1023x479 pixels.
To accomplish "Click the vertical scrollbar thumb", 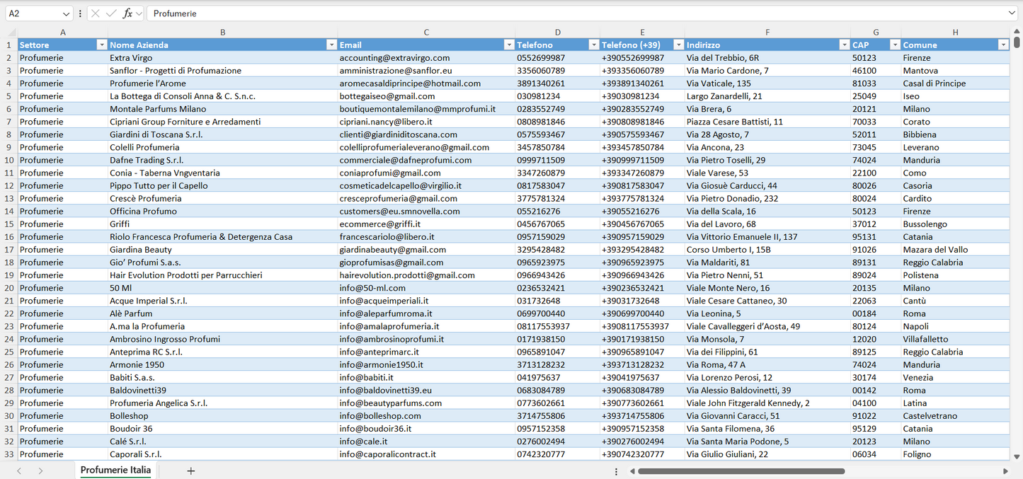I will (x=1017, y=42).
